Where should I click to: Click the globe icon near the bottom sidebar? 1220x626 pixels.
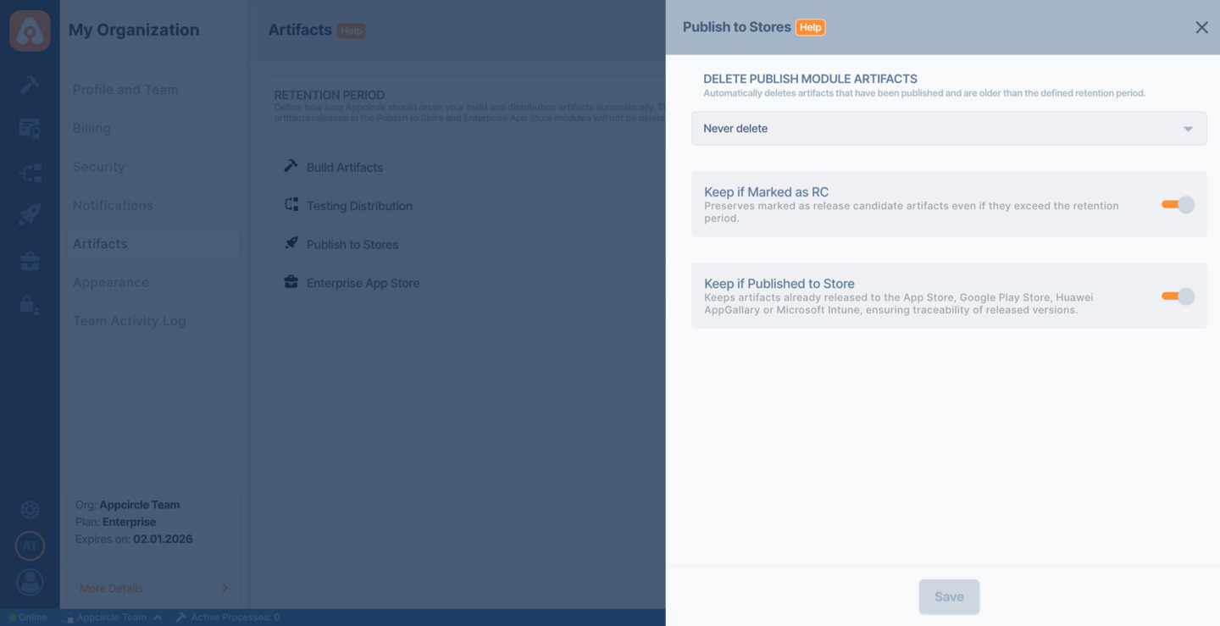coord(30,509)
